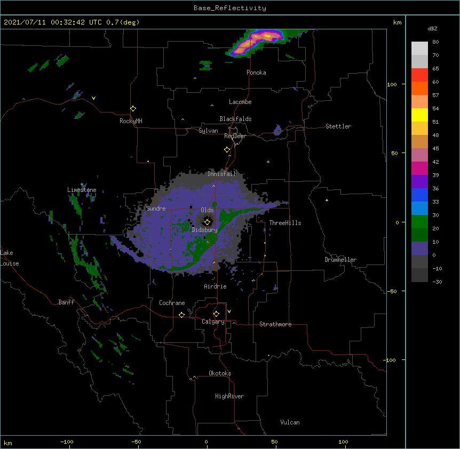Click the yellow v marker east of Calgary
Screen dimensions: 460x449
[x=229, y=311]
